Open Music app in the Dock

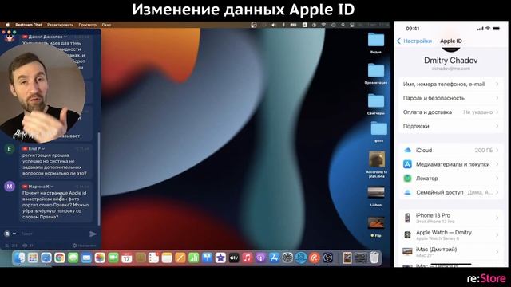[x=247, y=258]
